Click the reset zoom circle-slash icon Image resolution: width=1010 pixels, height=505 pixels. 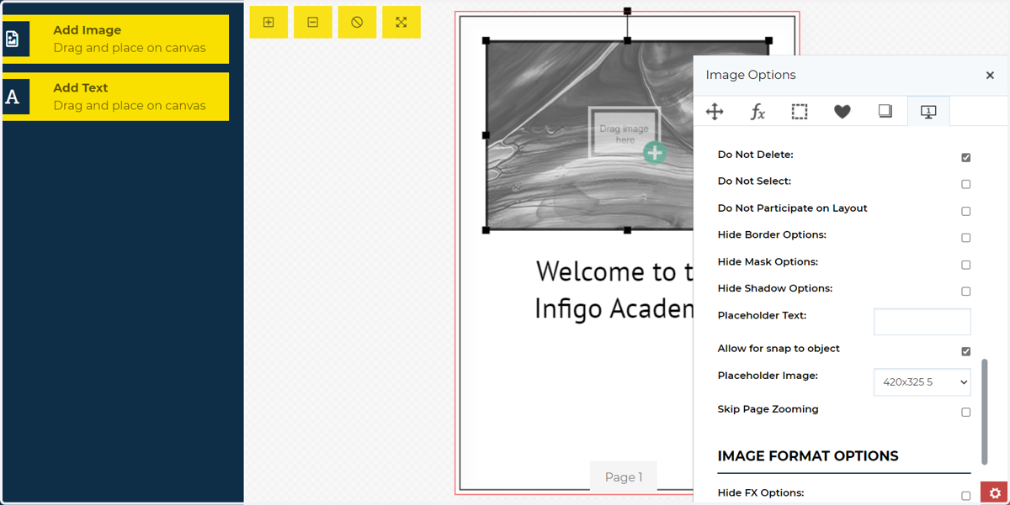(x=357, y=23)
